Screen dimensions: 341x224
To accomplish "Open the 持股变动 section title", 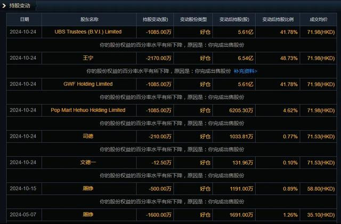I will tap(20, 6).
